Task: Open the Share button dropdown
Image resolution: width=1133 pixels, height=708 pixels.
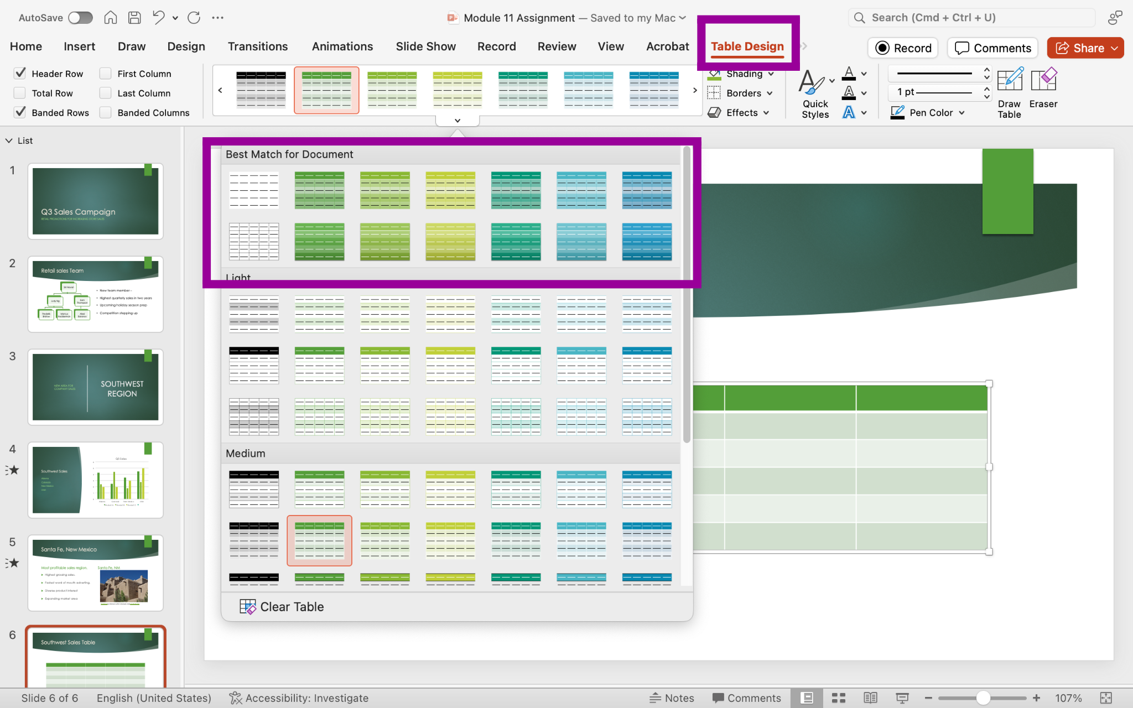Action: (1115, 48)
